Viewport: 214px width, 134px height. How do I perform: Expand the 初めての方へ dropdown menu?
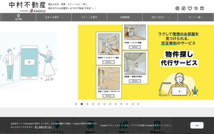pyautogui.click(x=160, y=17)
